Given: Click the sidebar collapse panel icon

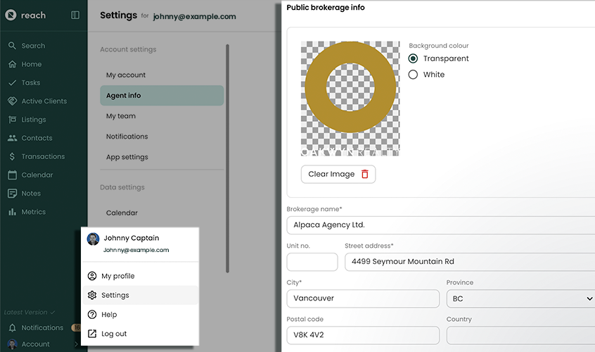Looking at the screenshot, I should [x=75, y=15].
